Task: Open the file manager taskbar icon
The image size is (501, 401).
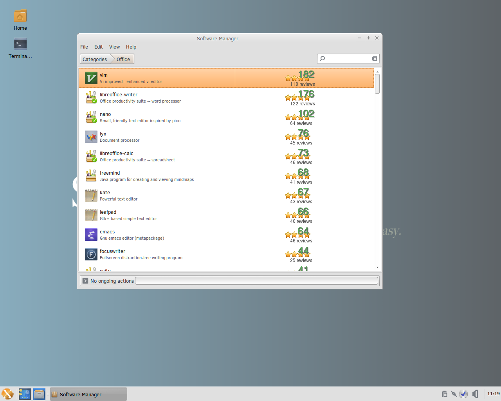Action: 39,394
